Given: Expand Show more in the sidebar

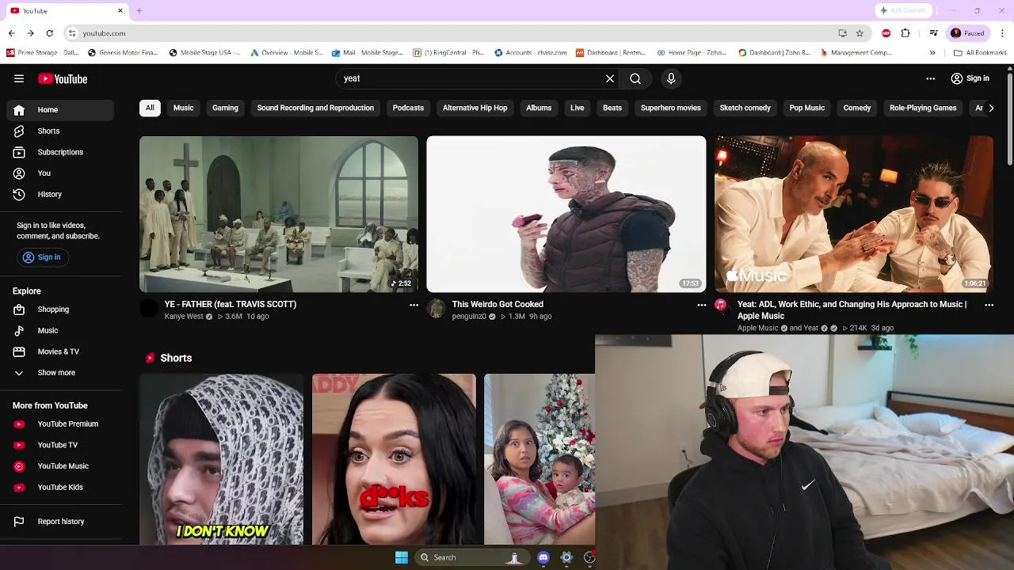Looking at the screenshot, I should 60,373.
